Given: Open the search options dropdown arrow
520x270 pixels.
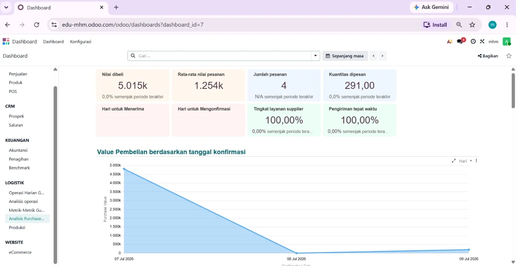Looking at the screenshot, I should 316,56.
